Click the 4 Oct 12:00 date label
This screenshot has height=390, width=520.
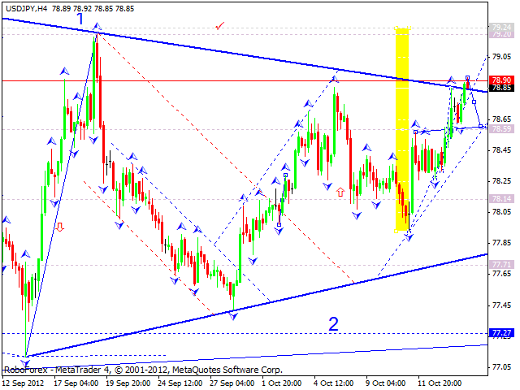tap(334, 383)
